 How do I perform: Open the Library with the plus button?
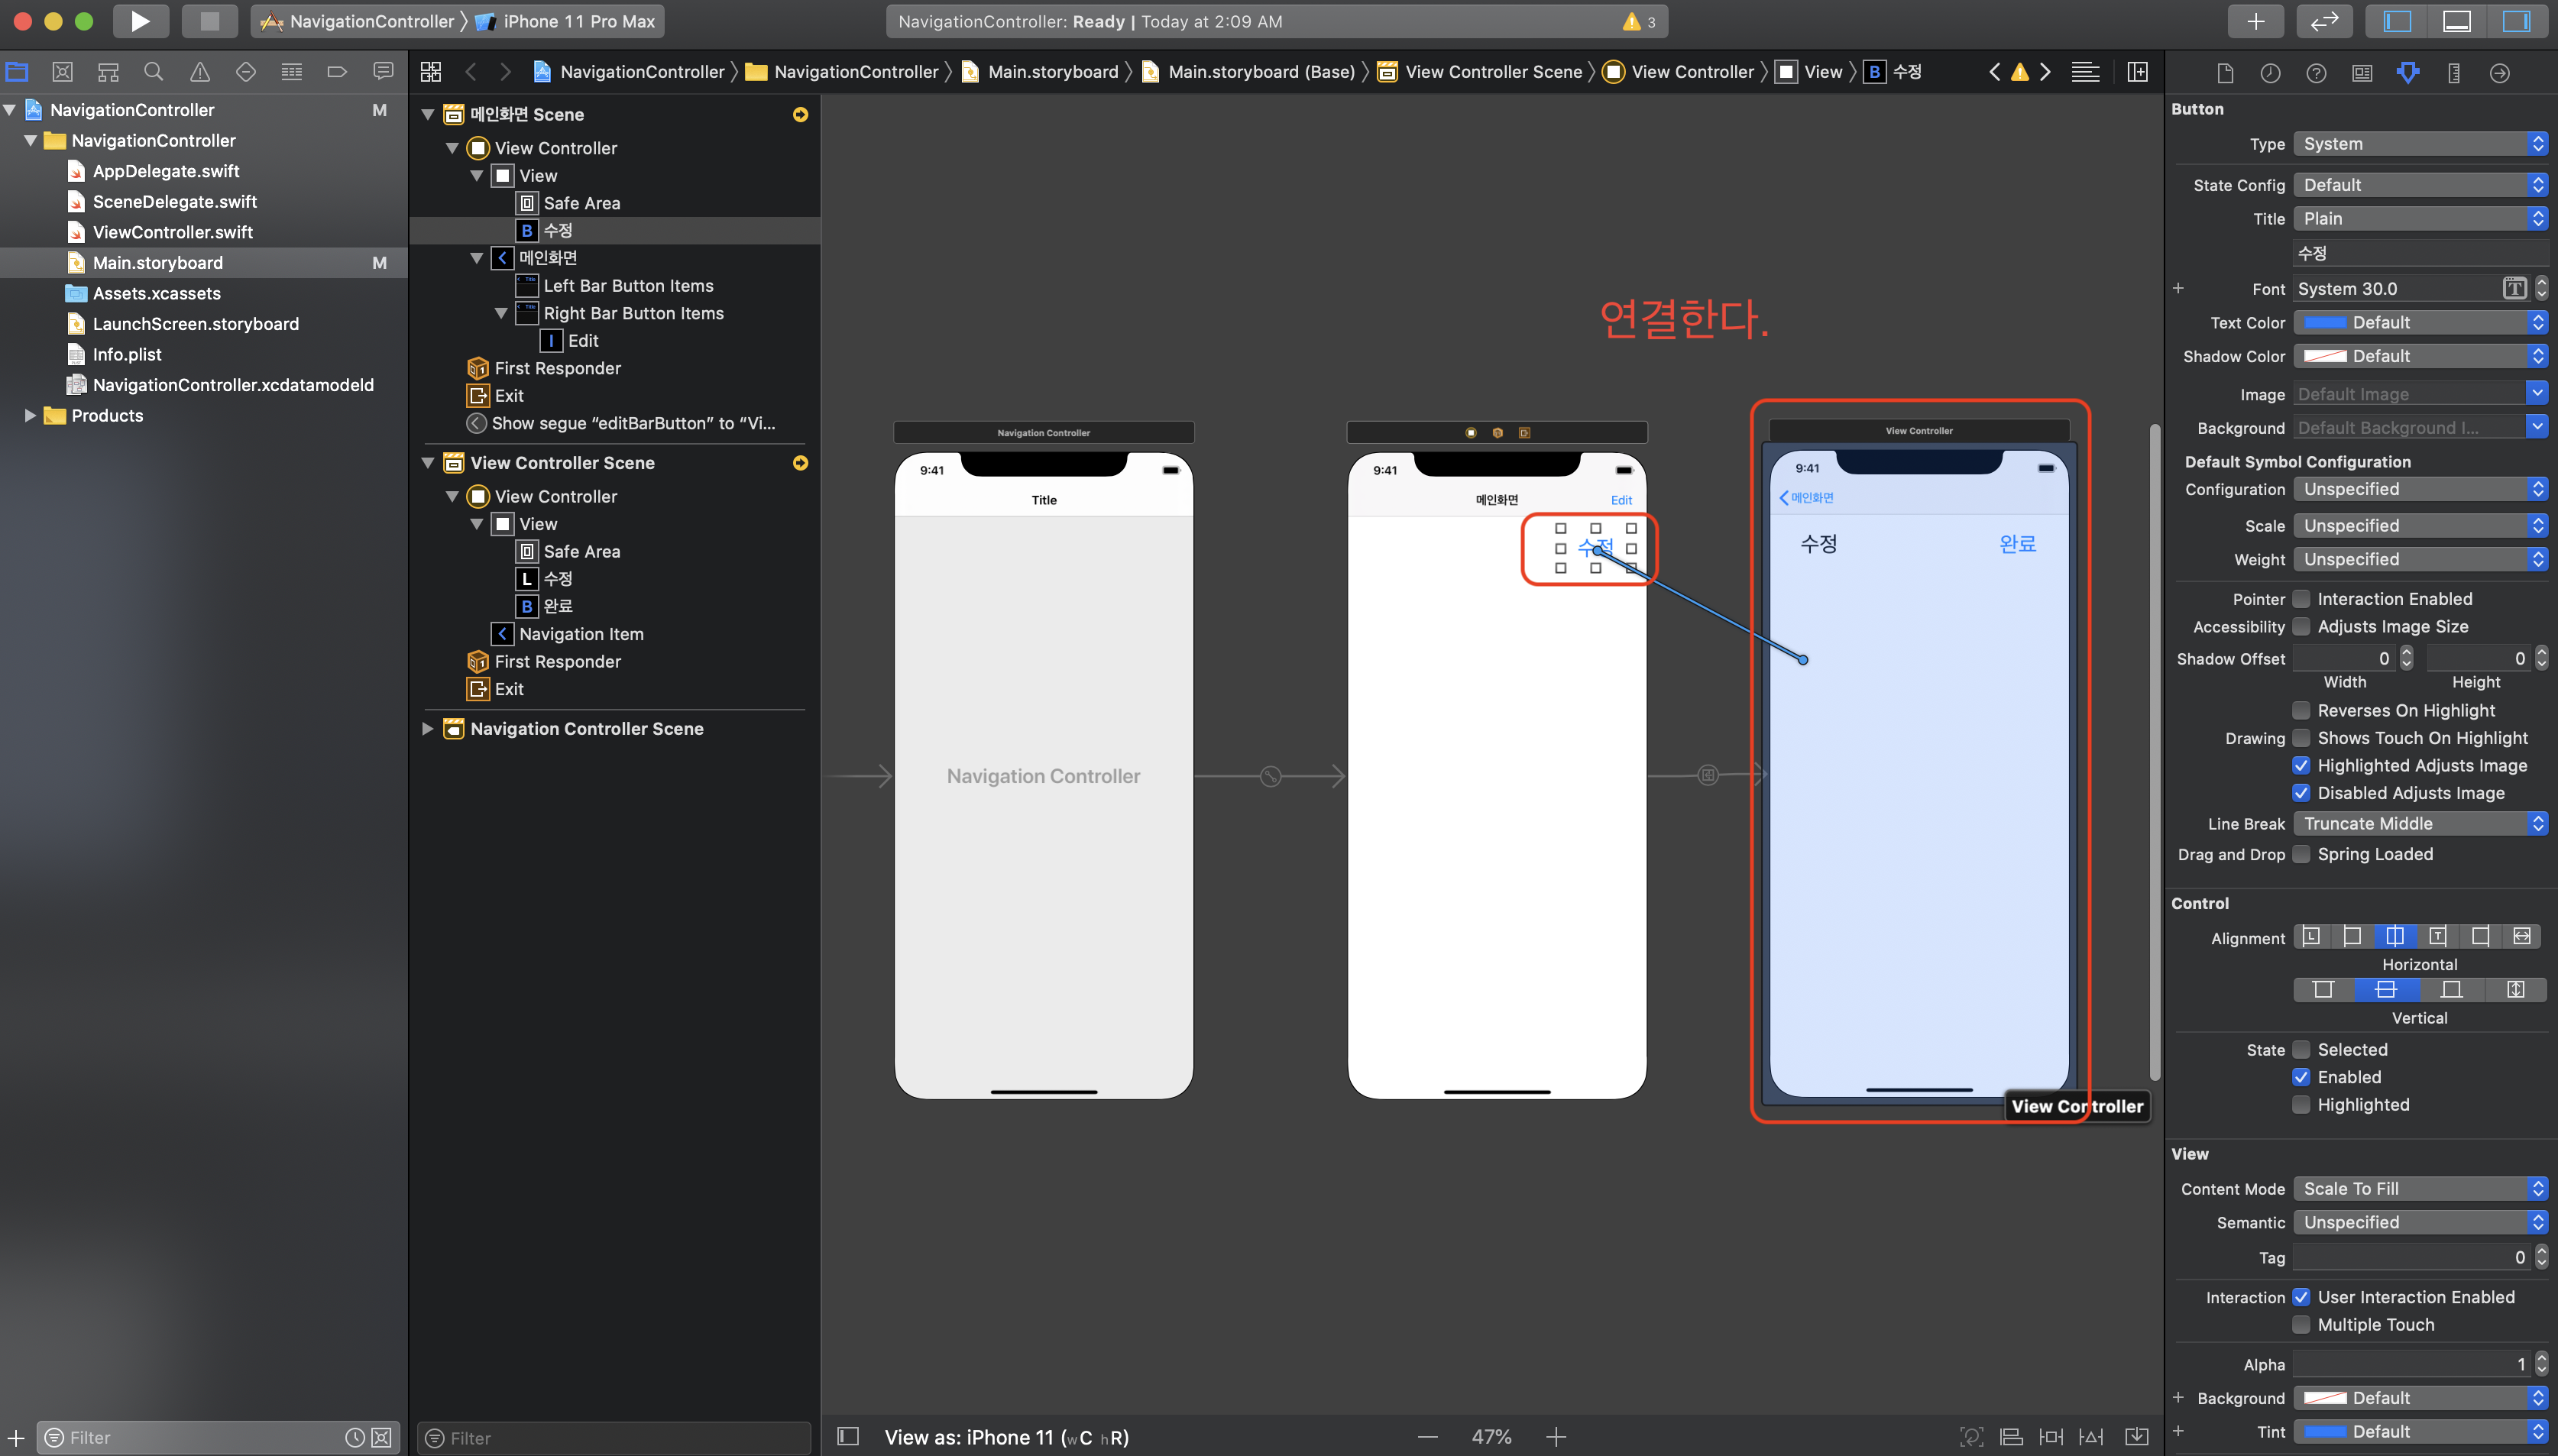tap(2255, 21)
